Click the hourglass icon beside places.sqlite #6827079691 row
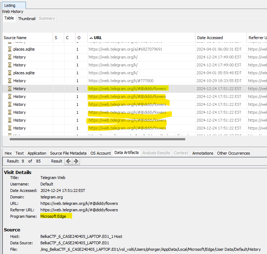267x254 pixels. coord(10,49)
